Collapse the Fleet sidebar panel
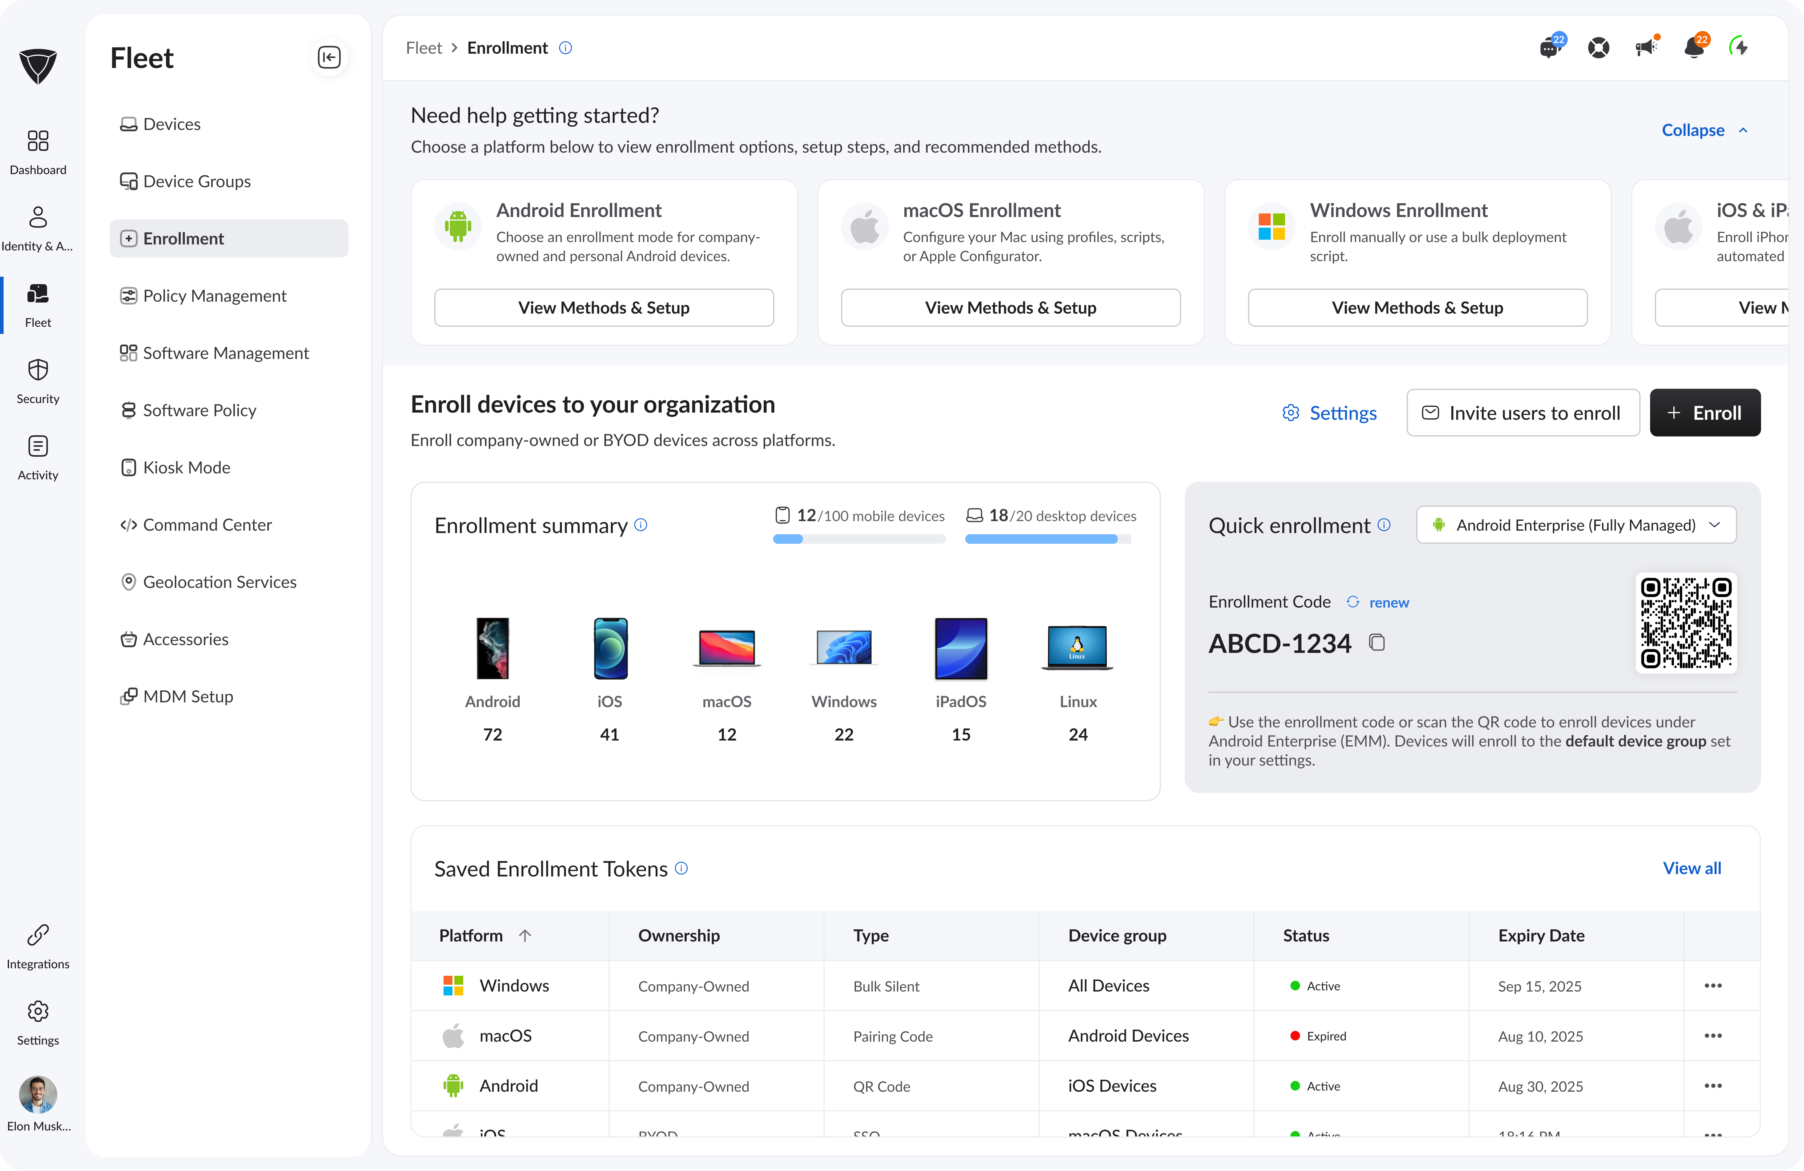This screenshot has height=1171, width=1804. tap(329, 57)
